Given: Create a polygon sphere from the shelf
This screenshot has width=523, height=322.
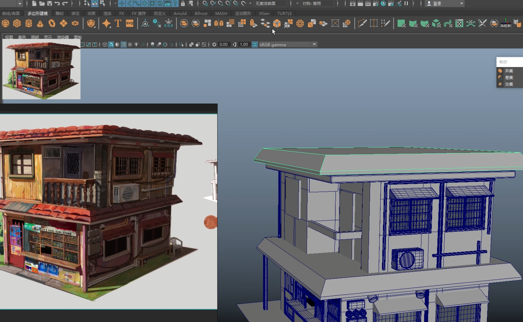Looking at the screenshot, I should [6, 23].
